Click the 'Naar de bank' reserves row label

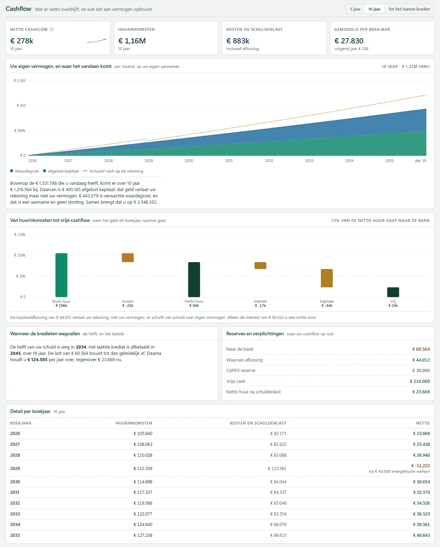click(240, 349)
